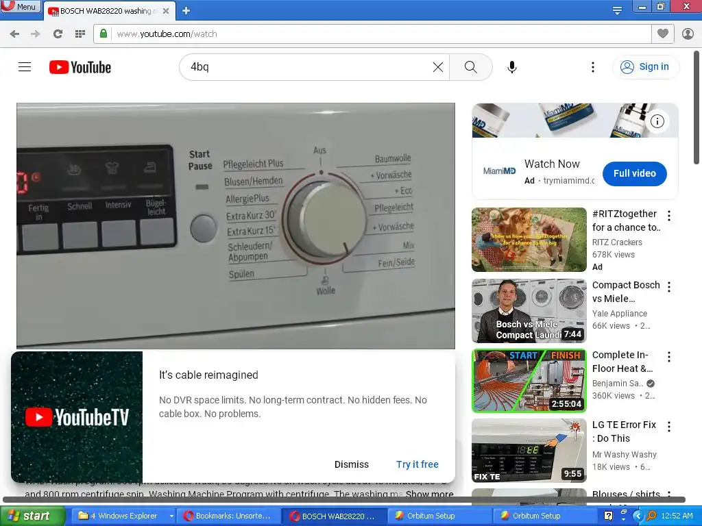Viewport: 702px width, 526px height.
Task: Click Mr Washy Washy channel name
Action: [x=624, y=455]
